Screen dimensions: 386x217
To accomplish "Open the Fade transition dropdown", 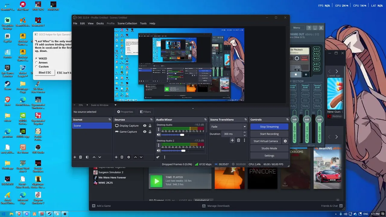I will click(228, 127).
